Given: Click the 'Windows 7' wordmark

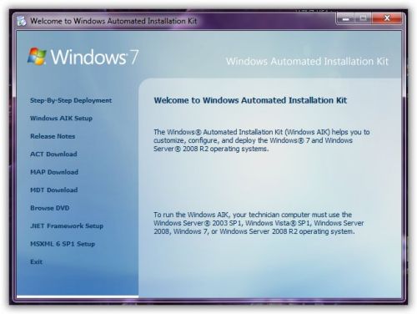Looking at the screenshot, I should tap(94, 57).
